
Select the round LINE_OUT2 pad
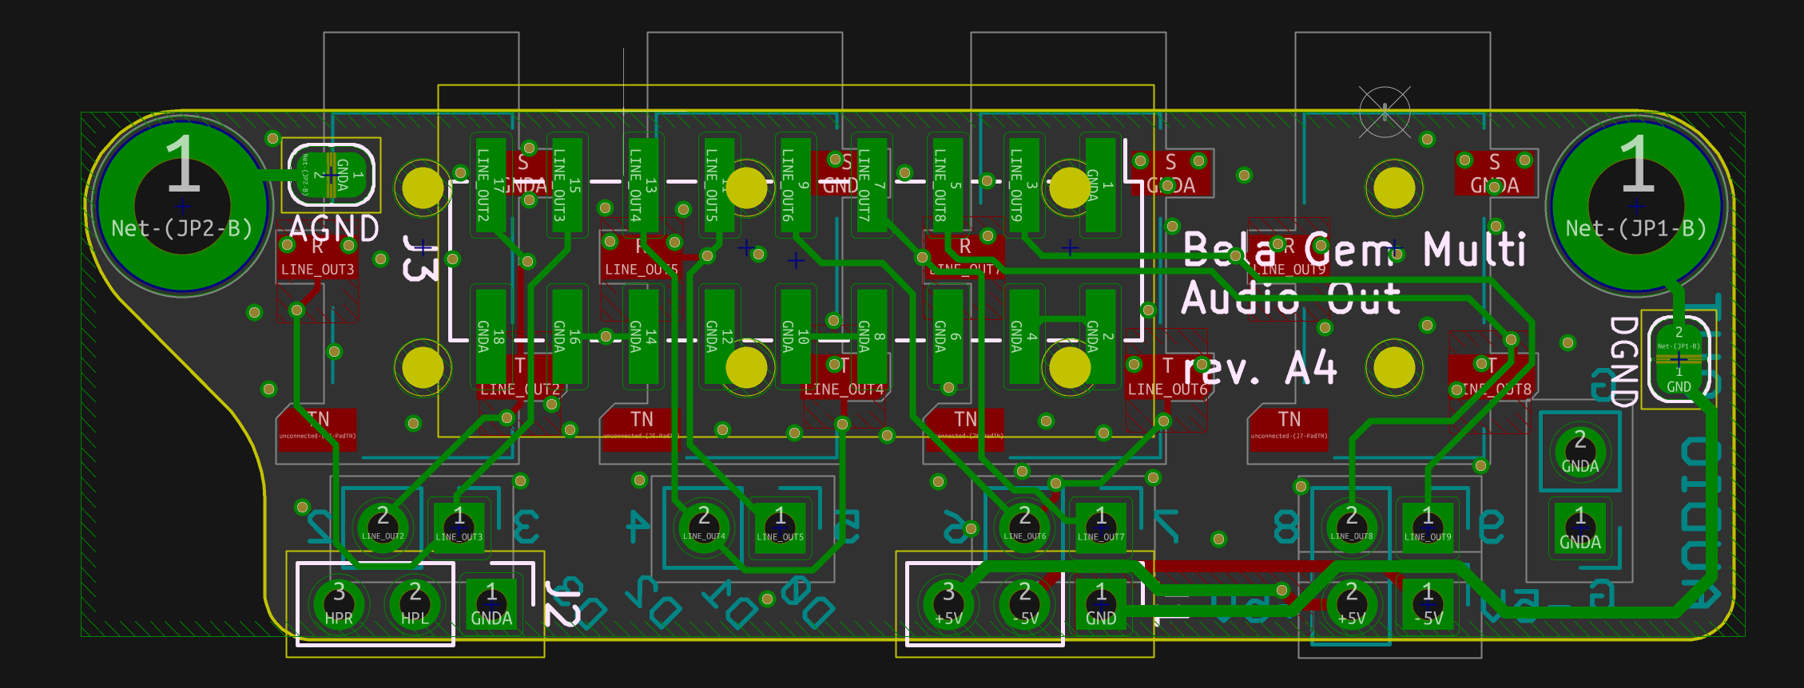pyautogui.click(x=383, y=528)
